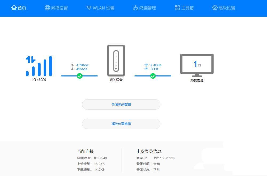Click the 我的设备 label

[x=116, y=80]
